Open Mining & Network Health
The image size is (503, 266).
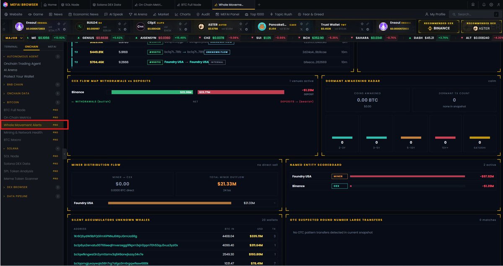point(32,133)
